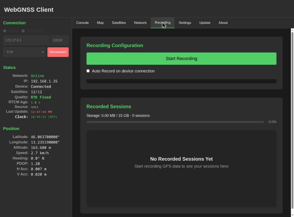Select the TCP/UDP radio option
Viewport: 294px width, 217px height.
[x=23, y=31]
